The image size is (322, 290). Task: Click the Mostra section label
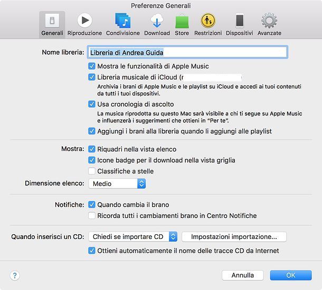[73, 149]
